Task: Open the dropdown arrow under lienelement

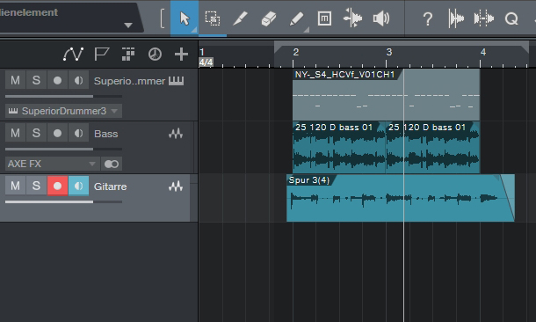Action: point(128,25)
